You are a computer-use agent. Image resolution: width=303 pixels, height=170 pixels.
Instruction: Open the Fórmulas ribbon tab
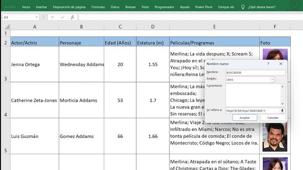98,7
